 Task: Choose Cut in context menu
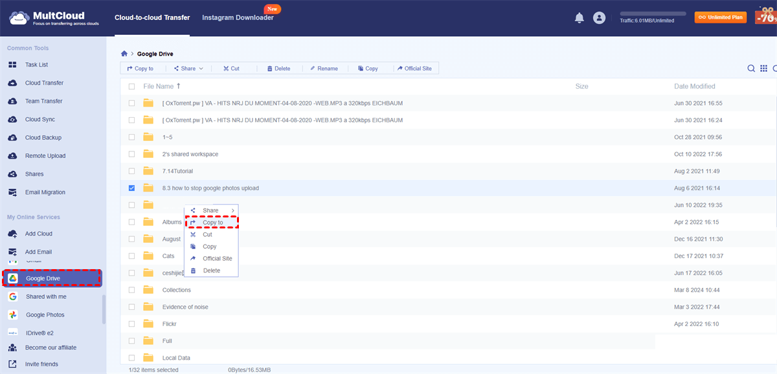click(x=212, y=234)
